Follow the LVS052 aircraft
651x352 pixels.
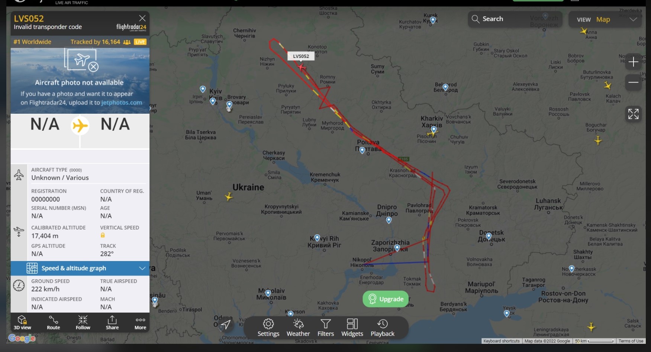click(x=83, y=322)
